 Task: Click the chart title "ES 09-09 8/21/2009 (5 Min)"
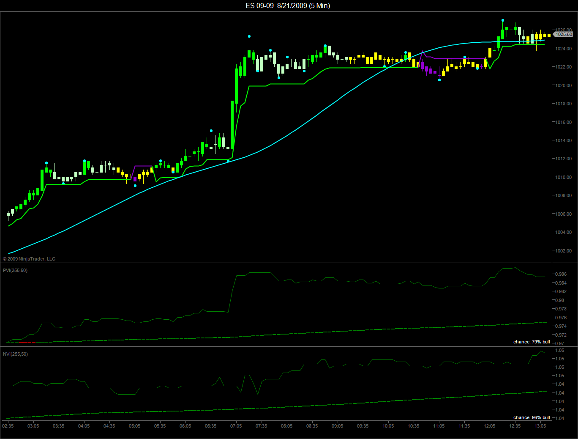click(288, 5)
